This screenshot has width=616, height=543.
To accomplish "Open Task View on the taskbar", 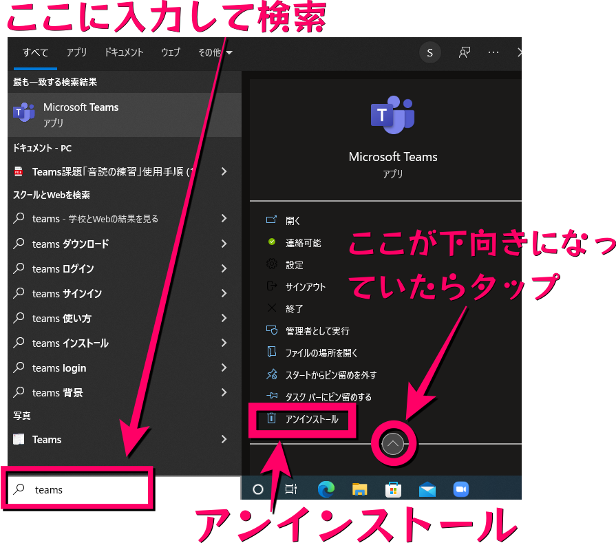I will pyautogui.click(x=290, y=489).
